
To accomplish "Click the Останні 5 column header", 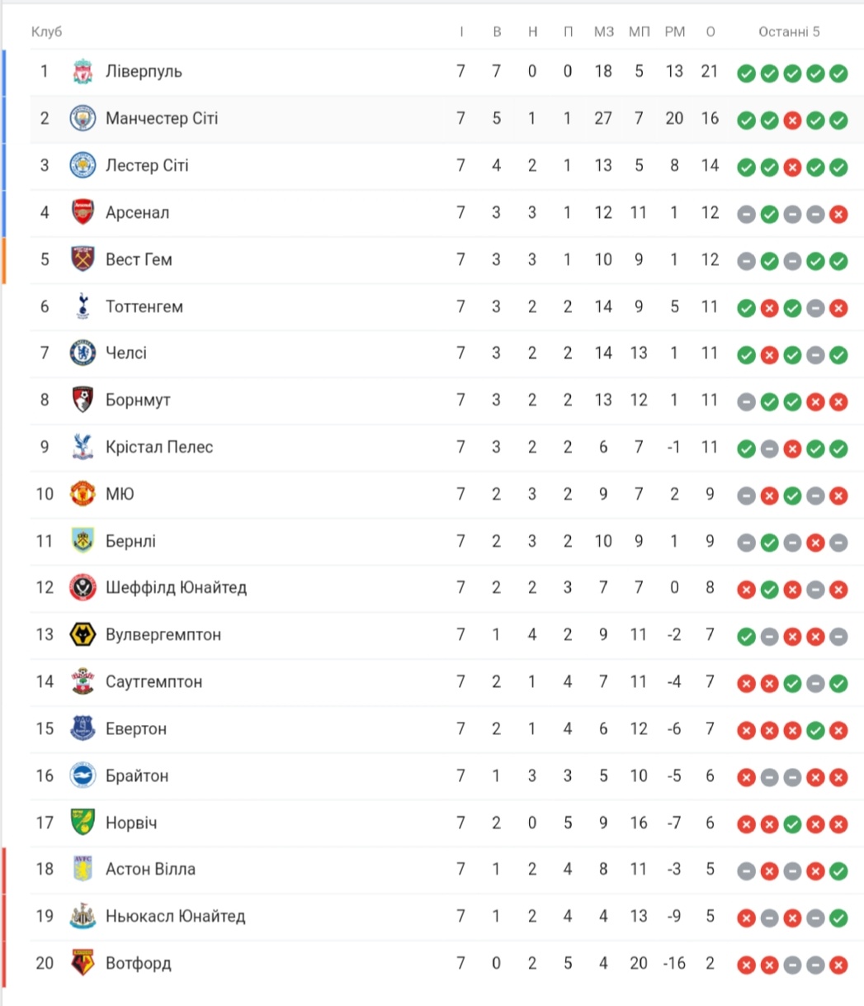I will [789, 32].
